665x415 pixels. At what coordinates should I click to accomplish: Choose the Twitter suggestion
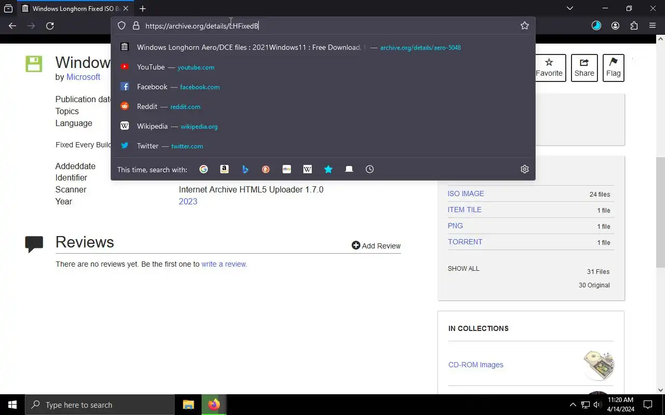pos(323,146)
